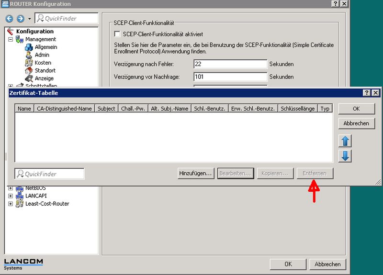Image resolution: width=383 pixels, height=275 pixels.
Task: Expand the LANCAPI tree node
Action: [x=11, y=196]
